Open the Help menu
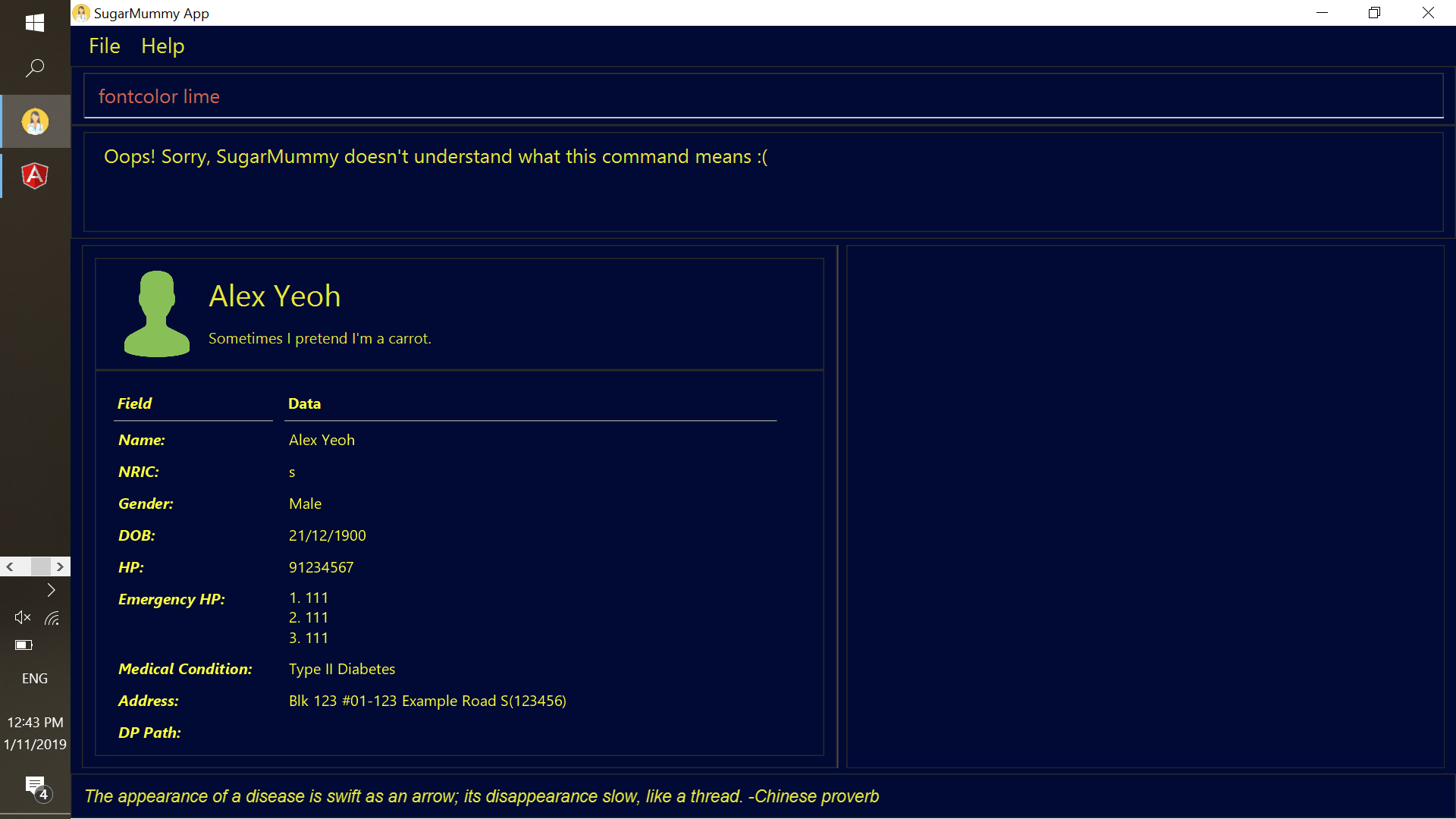Viewport: 1456px width, 819px height. 162,46
